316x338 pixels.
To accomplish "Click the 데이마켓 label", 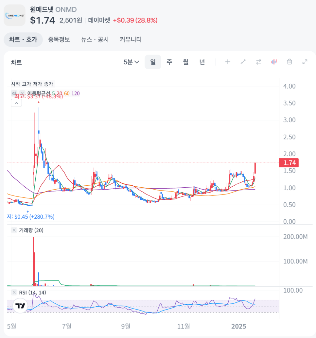I will click(99, 20).
